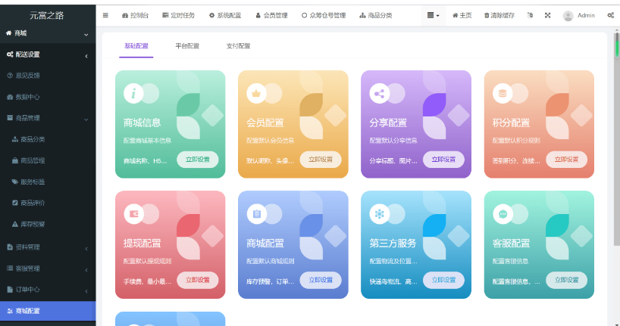The width and height of the screenshot is (620, 326).
Task: Click 立即设置 on the 分享配置 card
Action: click(443, 160)
